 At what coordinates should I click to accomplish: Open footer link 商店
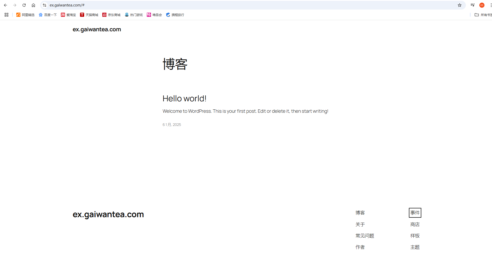pyautogui.click(x=415, y=224)
